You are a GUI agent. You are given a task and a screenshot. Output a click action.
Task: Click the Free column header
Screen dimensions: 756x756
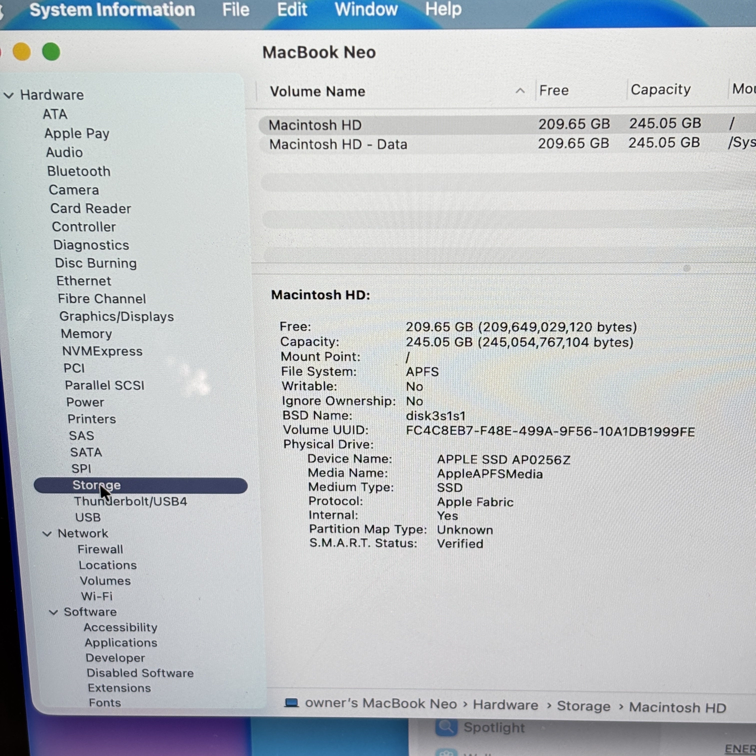coord(554,90)
